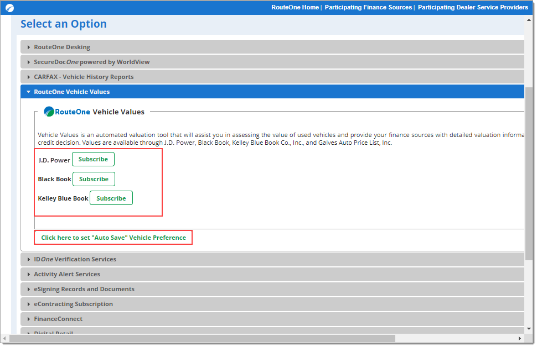537x347 pixels.
Task: Click the "Select an Option" heading
Action: [63, 24]
